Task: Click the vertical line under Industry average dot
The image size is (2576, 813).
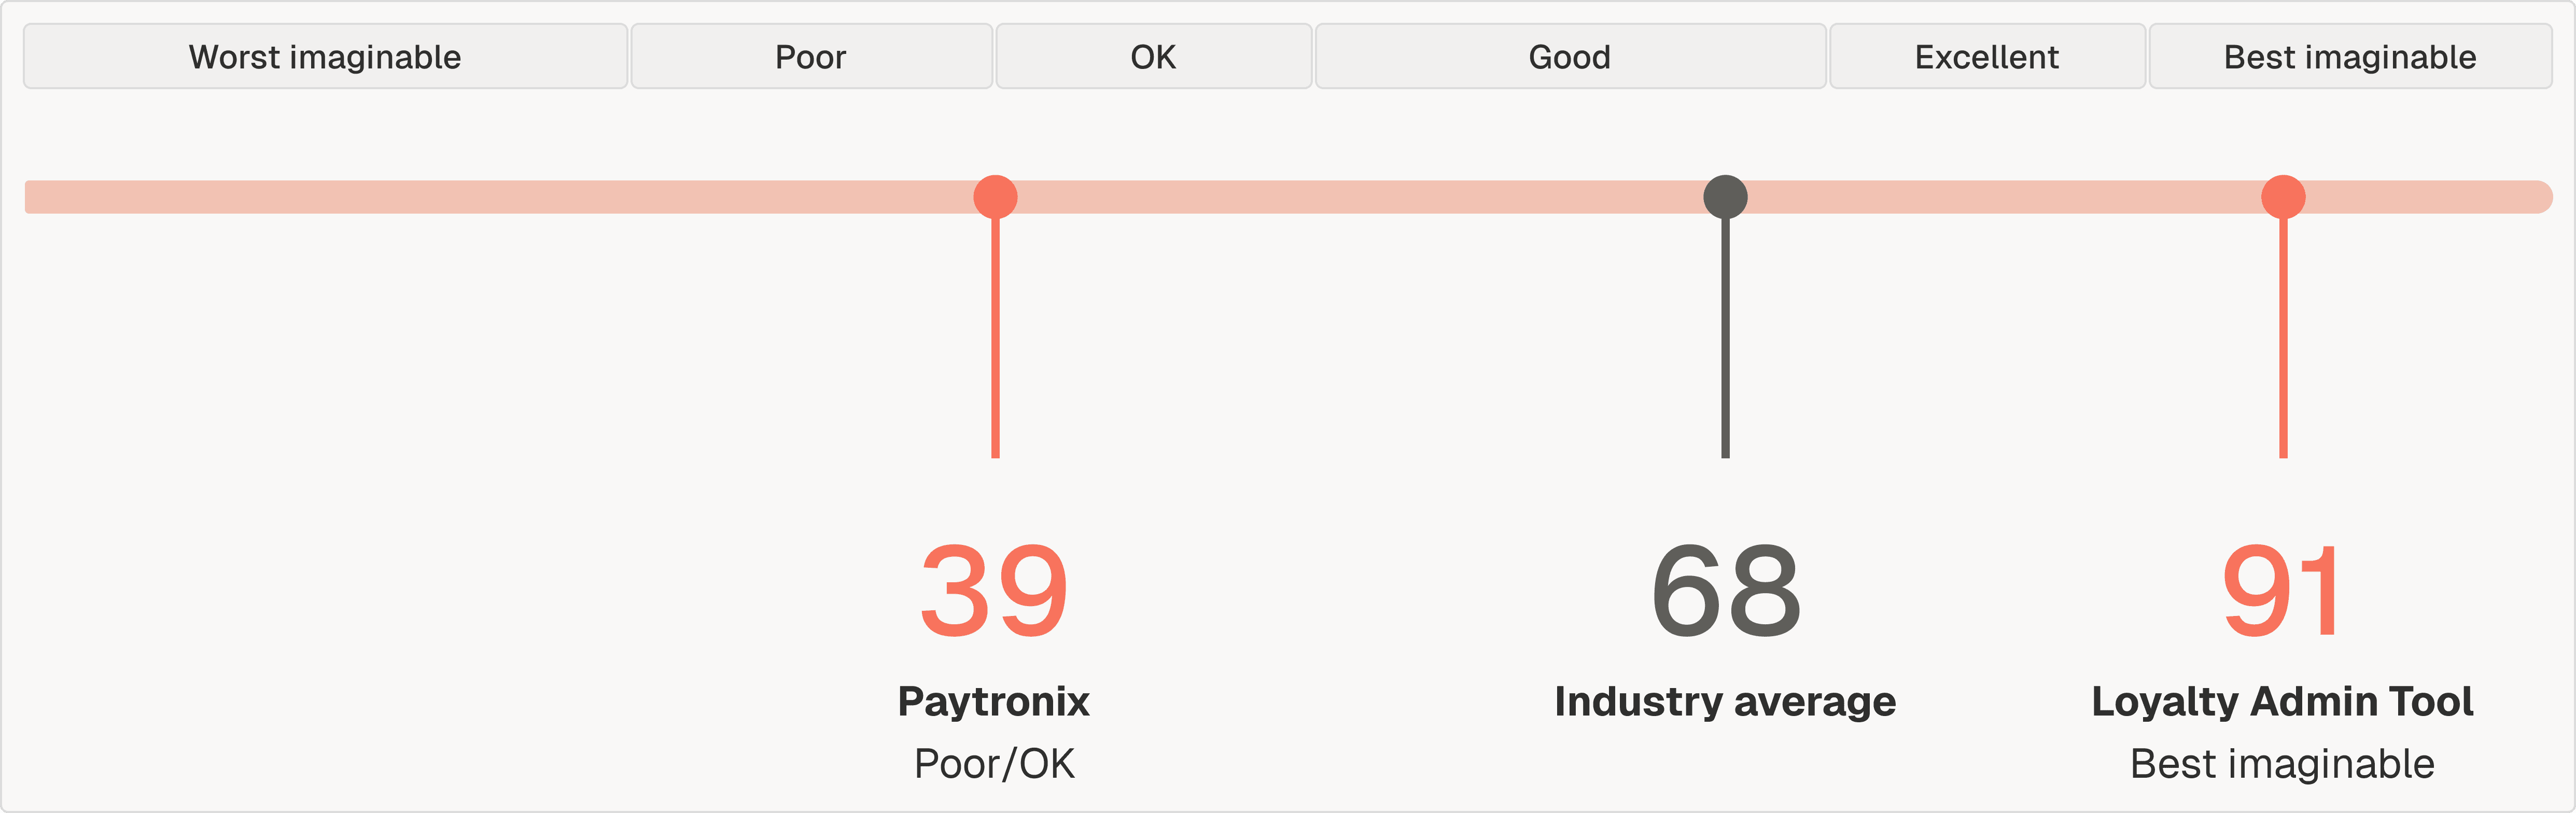Action: pyautogui.click(x=1725, y=338)
